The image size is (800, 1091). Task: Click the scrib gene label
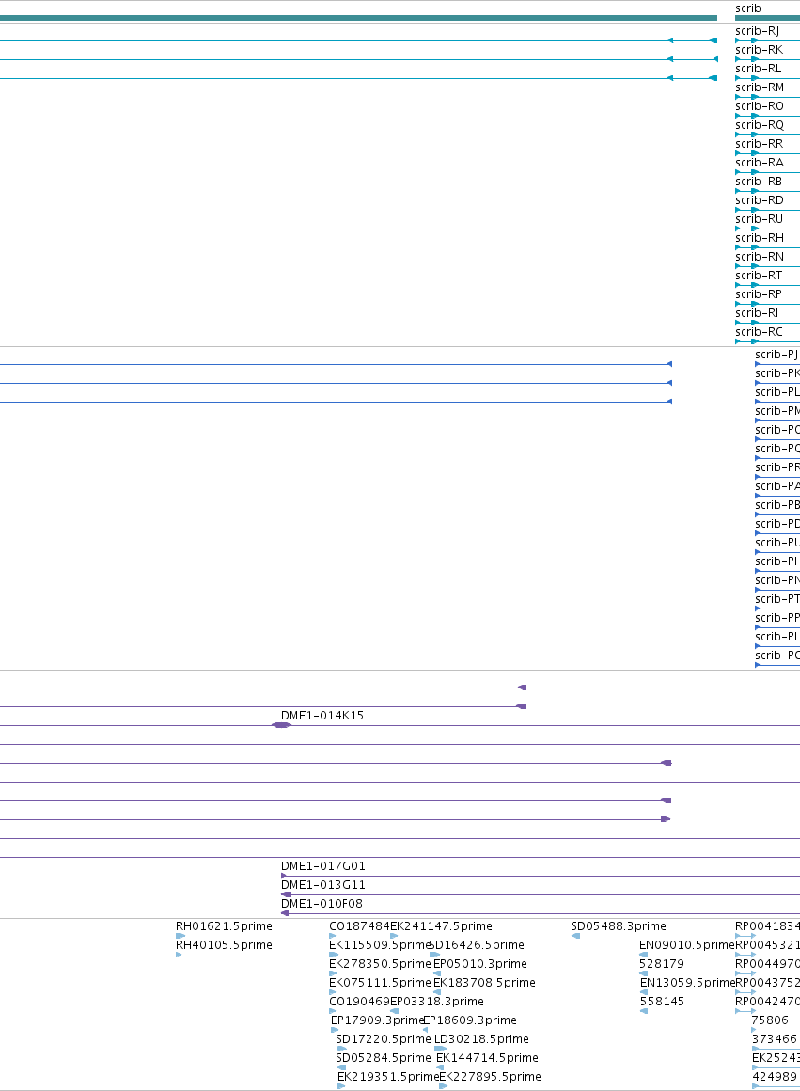point(748,8)
